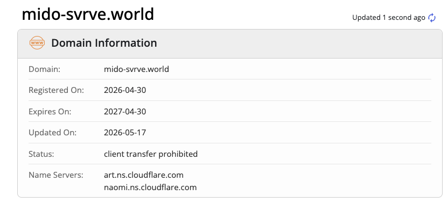Click the Updated On date 2026-05-17
The image size is (448, 203).
point(125,133)
